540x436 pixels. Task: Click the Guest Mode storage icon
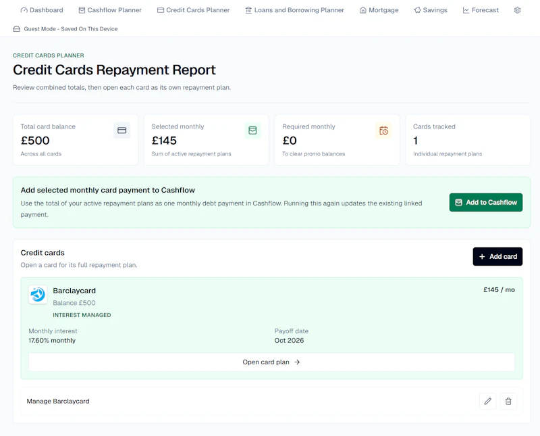[x=16, y=29]
